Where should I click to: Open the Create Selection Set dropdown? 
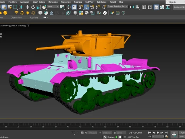pyautogui.click(x=118, y=6)
